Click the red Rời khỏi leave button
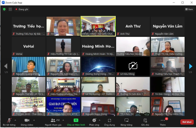Screen dimensions: 196x128 [187, 122]
